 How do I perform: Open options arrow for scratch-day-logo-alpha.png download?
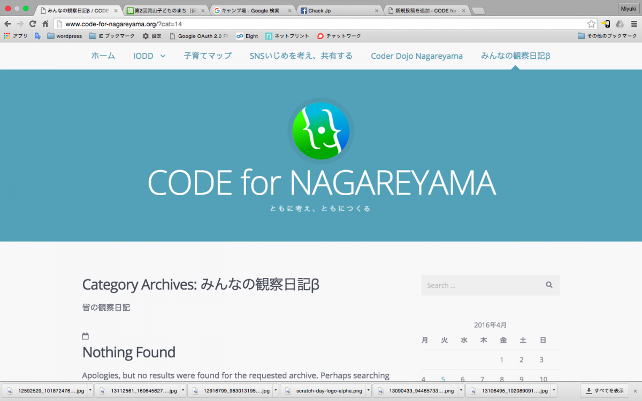click(x=368, y=390)
